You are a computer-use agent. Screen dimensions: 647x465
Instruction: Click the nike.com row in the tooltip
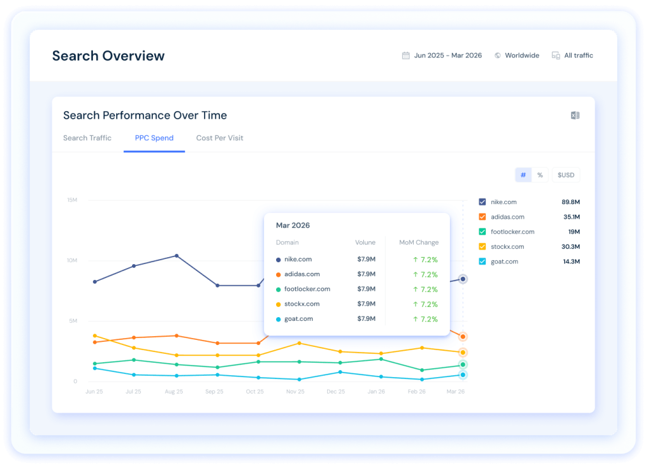point(357,260)
